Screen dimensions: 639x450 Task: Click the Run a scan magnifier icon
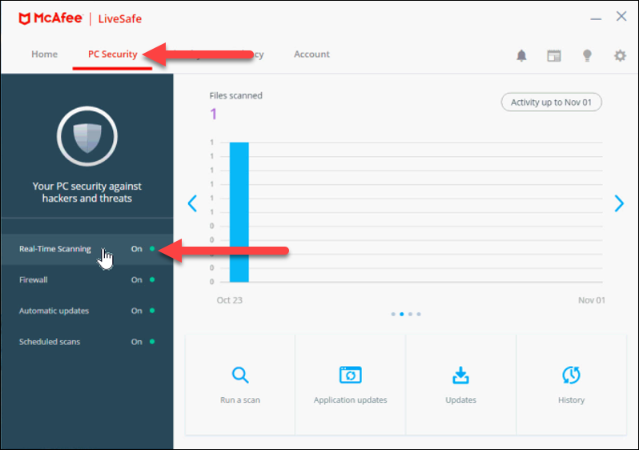[240, 375]
